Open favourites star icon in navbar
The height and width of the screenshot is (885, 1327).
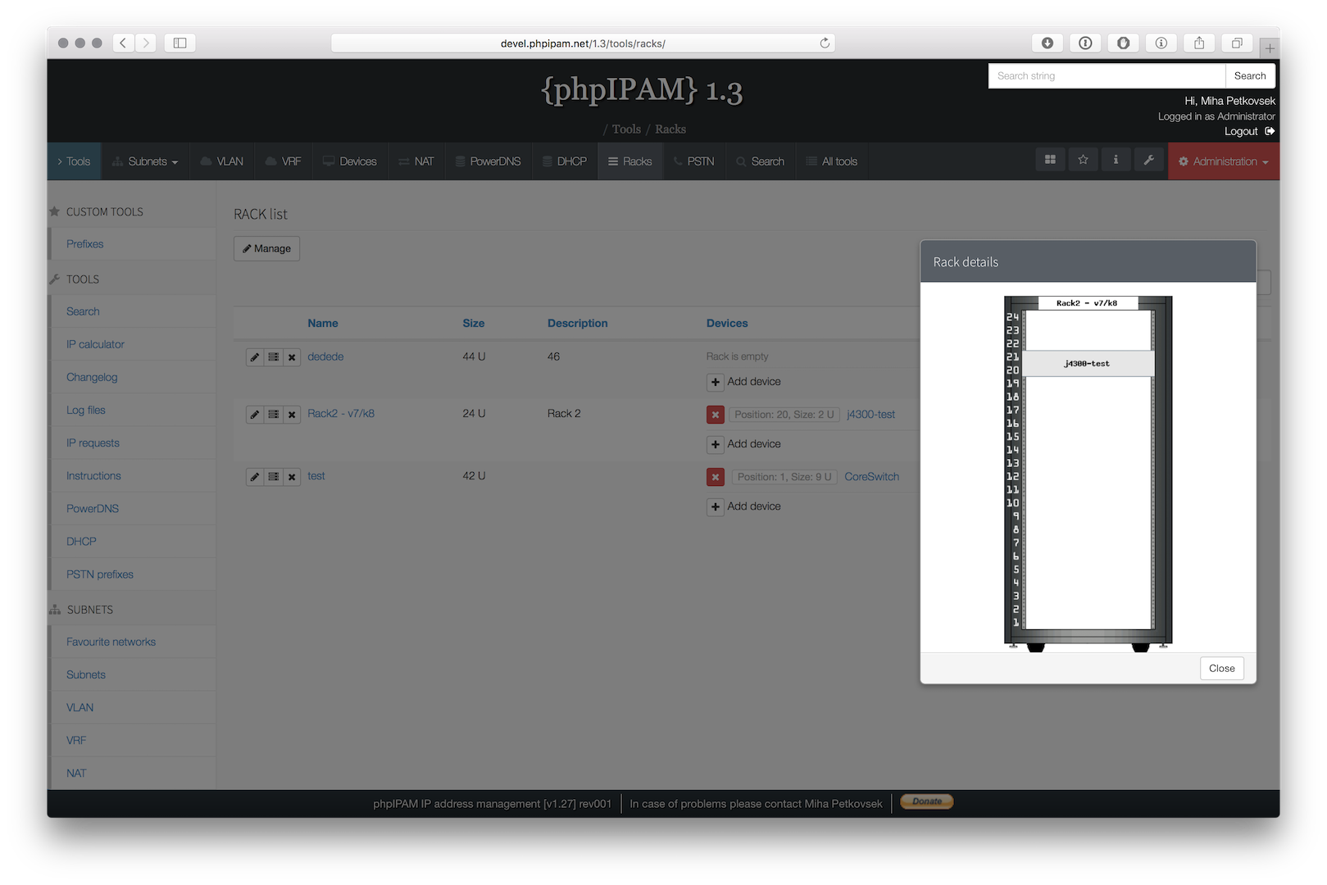(x=1083, y=160)
